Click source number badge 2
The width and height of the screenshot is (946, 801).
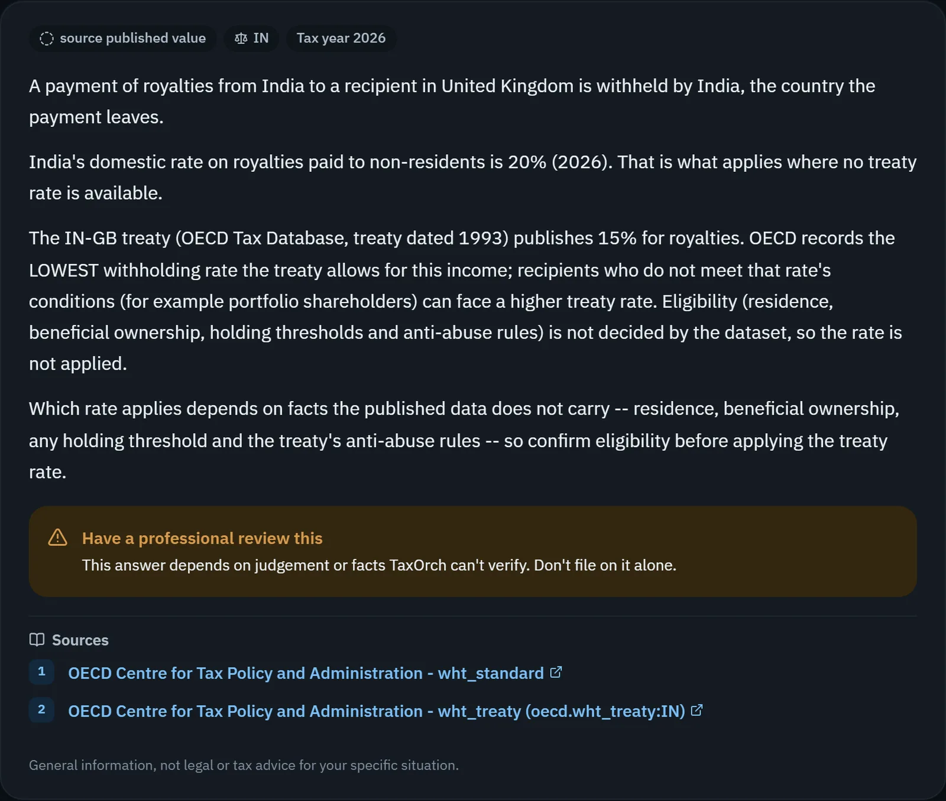point(41,710)
